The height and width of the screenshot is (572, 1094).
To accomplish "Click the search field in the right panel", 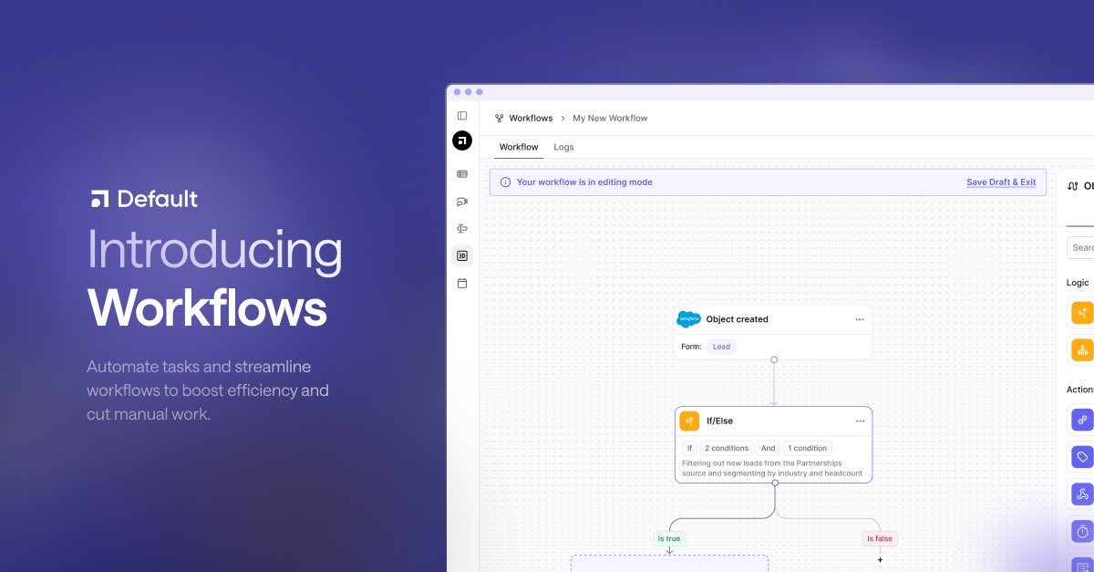I will (1083, 247).
